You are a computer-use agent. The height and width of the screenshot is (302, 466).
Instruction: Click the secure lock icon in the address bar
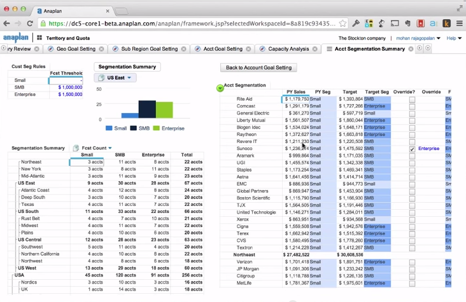tap(43, 24)
